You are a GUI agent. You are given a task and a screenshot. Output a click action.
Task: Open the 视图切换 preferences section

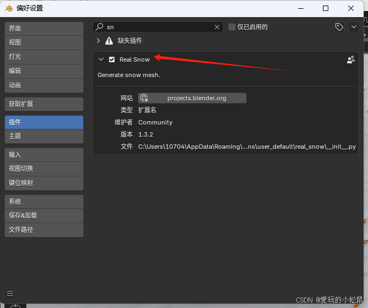click(44, 169)
